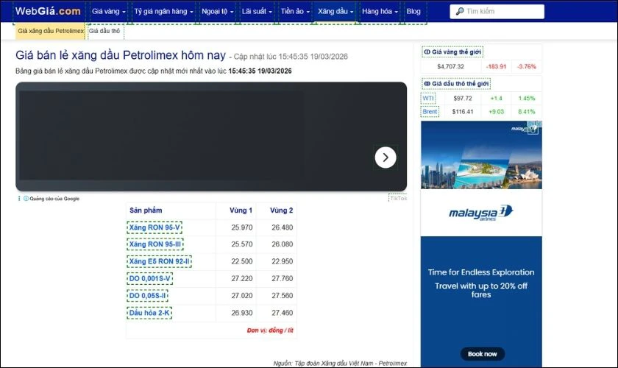Expand the Xăng dầu menu

coord(335,12)
